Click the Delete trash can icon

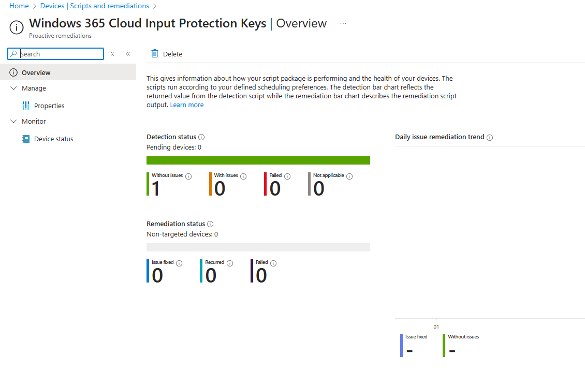[154, 54]
